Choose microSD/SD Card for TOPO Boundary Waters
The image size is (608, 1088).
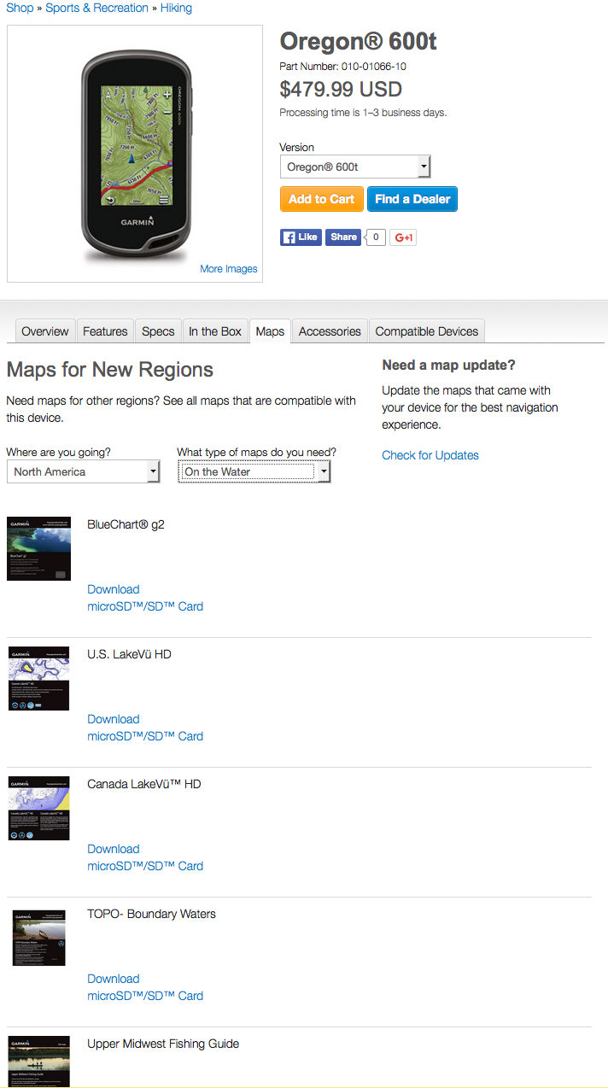point(145,996)
